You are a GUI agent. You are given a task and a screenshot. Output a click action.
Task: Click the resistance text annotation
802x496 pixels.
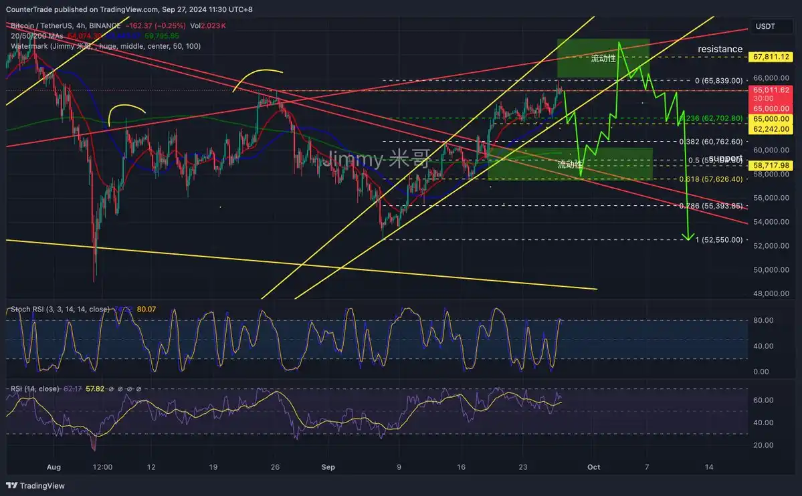720,49
